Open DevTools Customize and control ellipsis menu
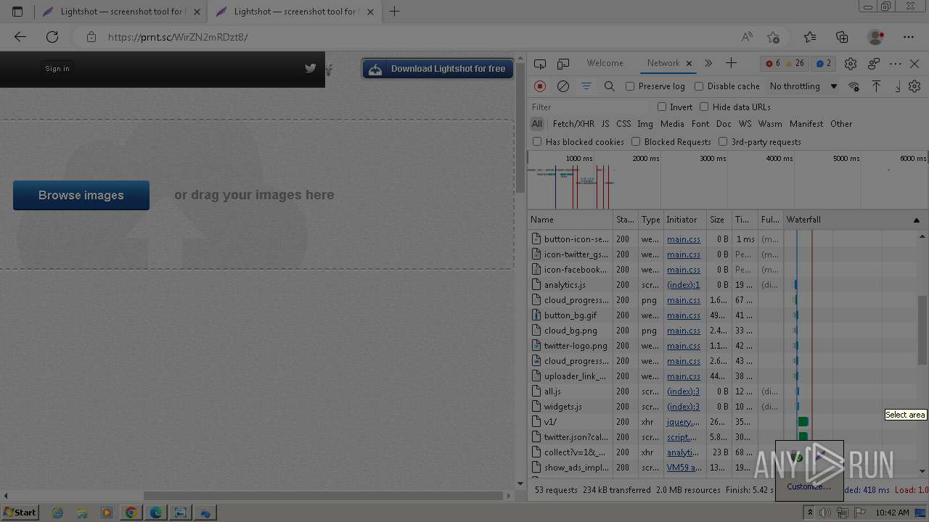Image resolution: width=929 pixels, height=522 pixels. 896,64
